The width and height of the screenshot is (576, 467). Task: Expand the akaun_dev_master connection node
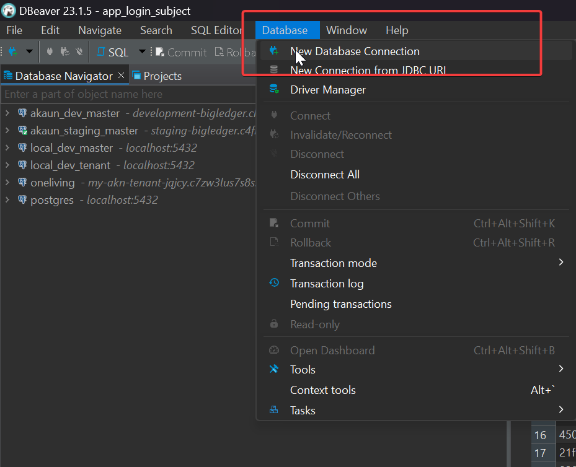(x=7, y=113)
